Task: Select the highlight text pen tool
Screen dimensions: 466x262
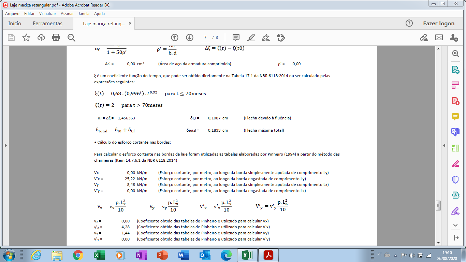Action: click(251, 38)
